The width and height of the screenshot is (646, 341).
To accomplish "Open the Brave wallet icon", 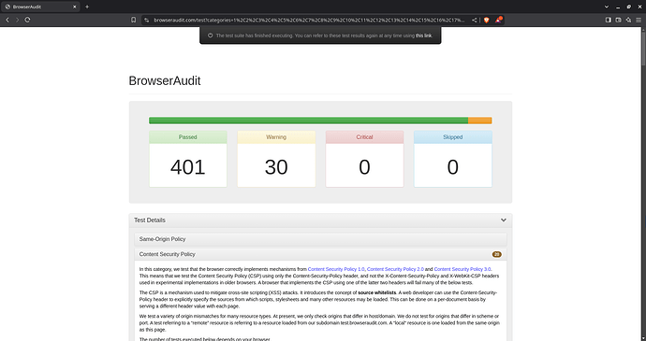I will tap(619, 20).
